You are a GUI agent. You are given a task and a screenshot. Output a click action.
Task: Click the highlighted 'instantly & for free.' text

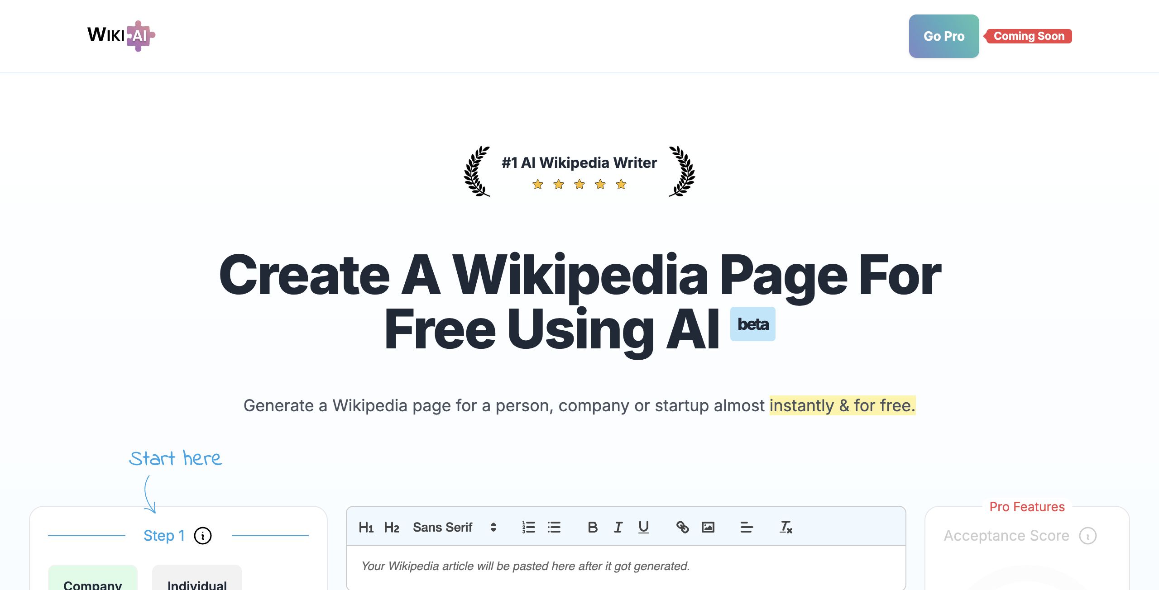[x=843, y=405]
